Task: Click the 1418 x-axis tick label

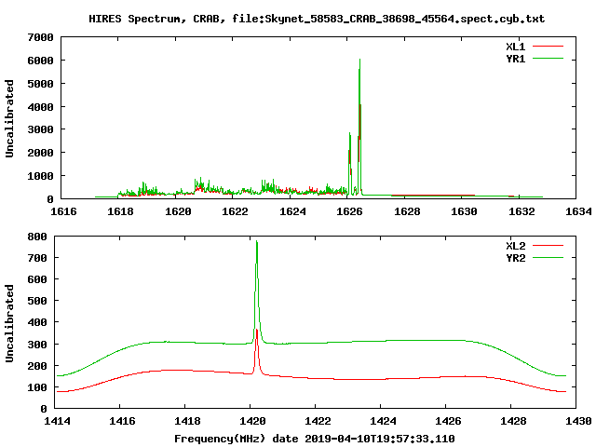Action: coord(187,421)
